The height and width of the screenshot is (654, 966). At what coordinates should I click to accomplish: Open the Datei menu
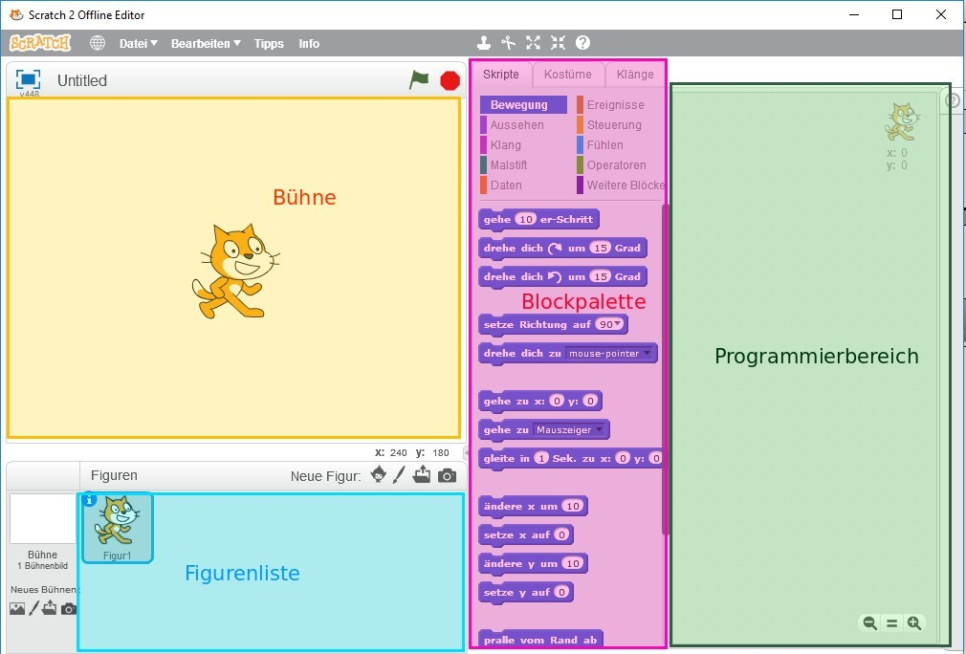click(138, 44)
